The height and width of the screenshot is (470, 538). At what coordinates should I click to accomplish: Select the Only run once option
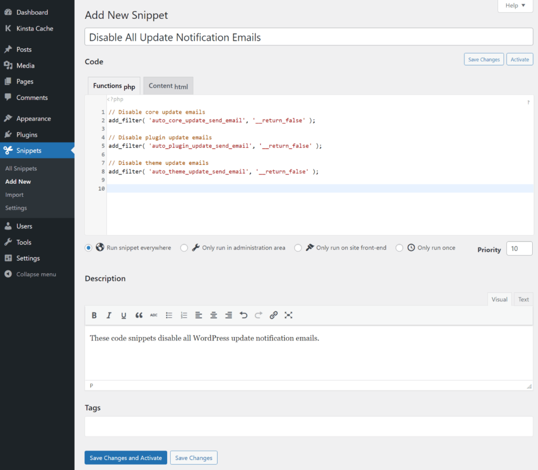[399, 248]
